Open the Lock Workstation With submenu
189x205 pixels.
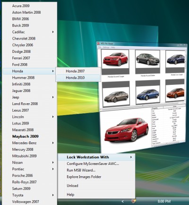(96, 157)
